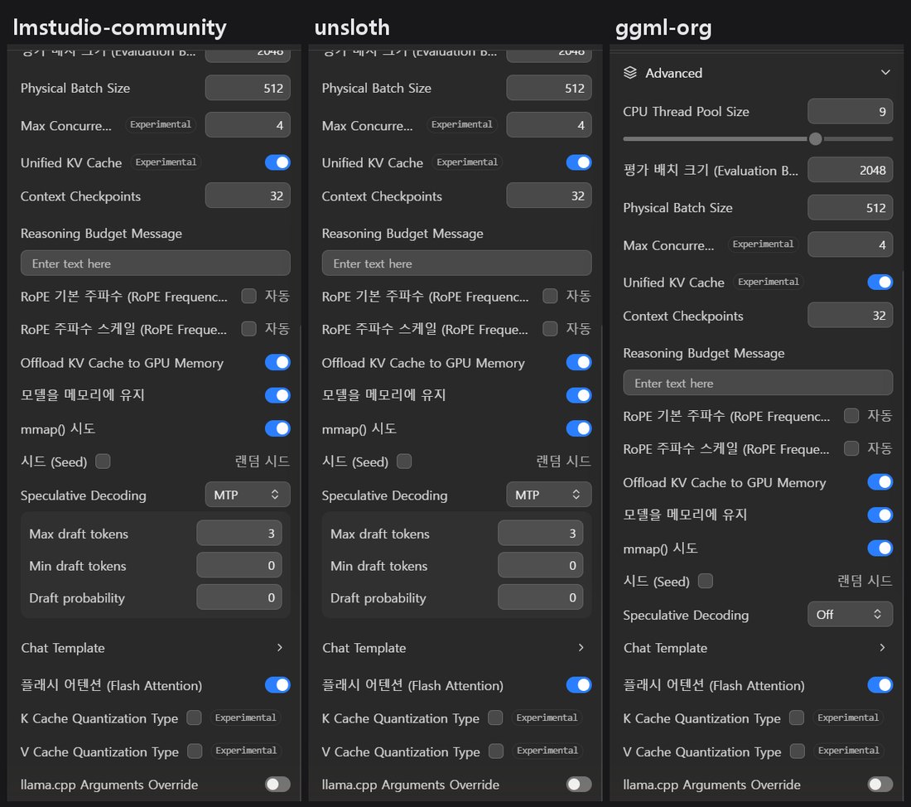Toggle mmap() 시도 in lmstudio-community panel

pyautogui.click(x=277, y=428)
